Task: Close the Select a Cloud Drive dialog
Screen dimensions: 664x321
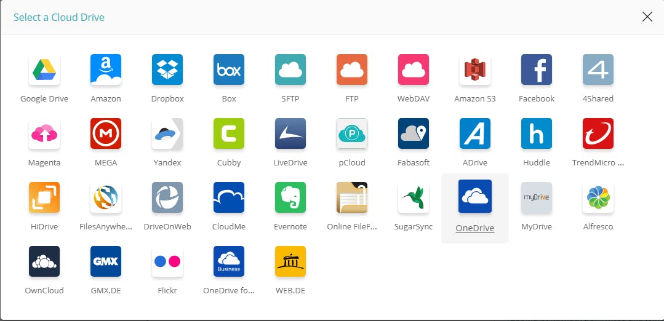Action: 647,17
